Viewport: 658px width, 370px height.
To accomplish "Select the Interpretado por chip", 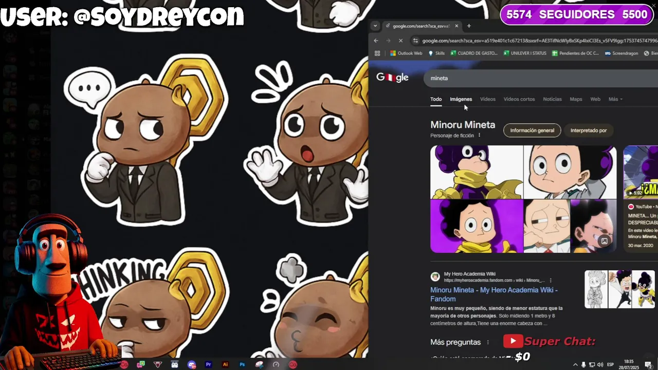I will click(x=589, y=131).
